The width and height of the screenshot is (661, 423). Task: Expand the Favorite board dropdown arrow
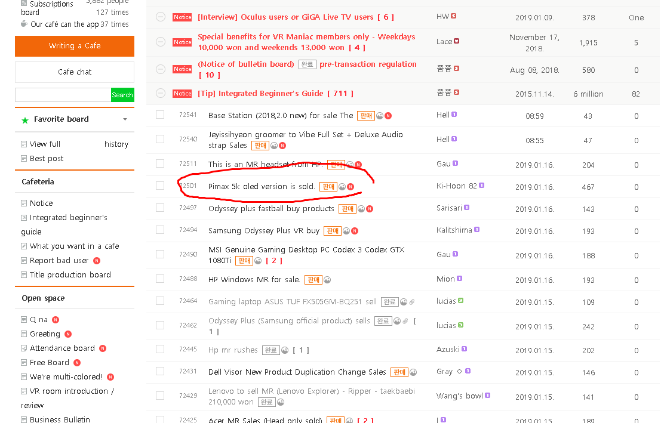tap(125, 119)
